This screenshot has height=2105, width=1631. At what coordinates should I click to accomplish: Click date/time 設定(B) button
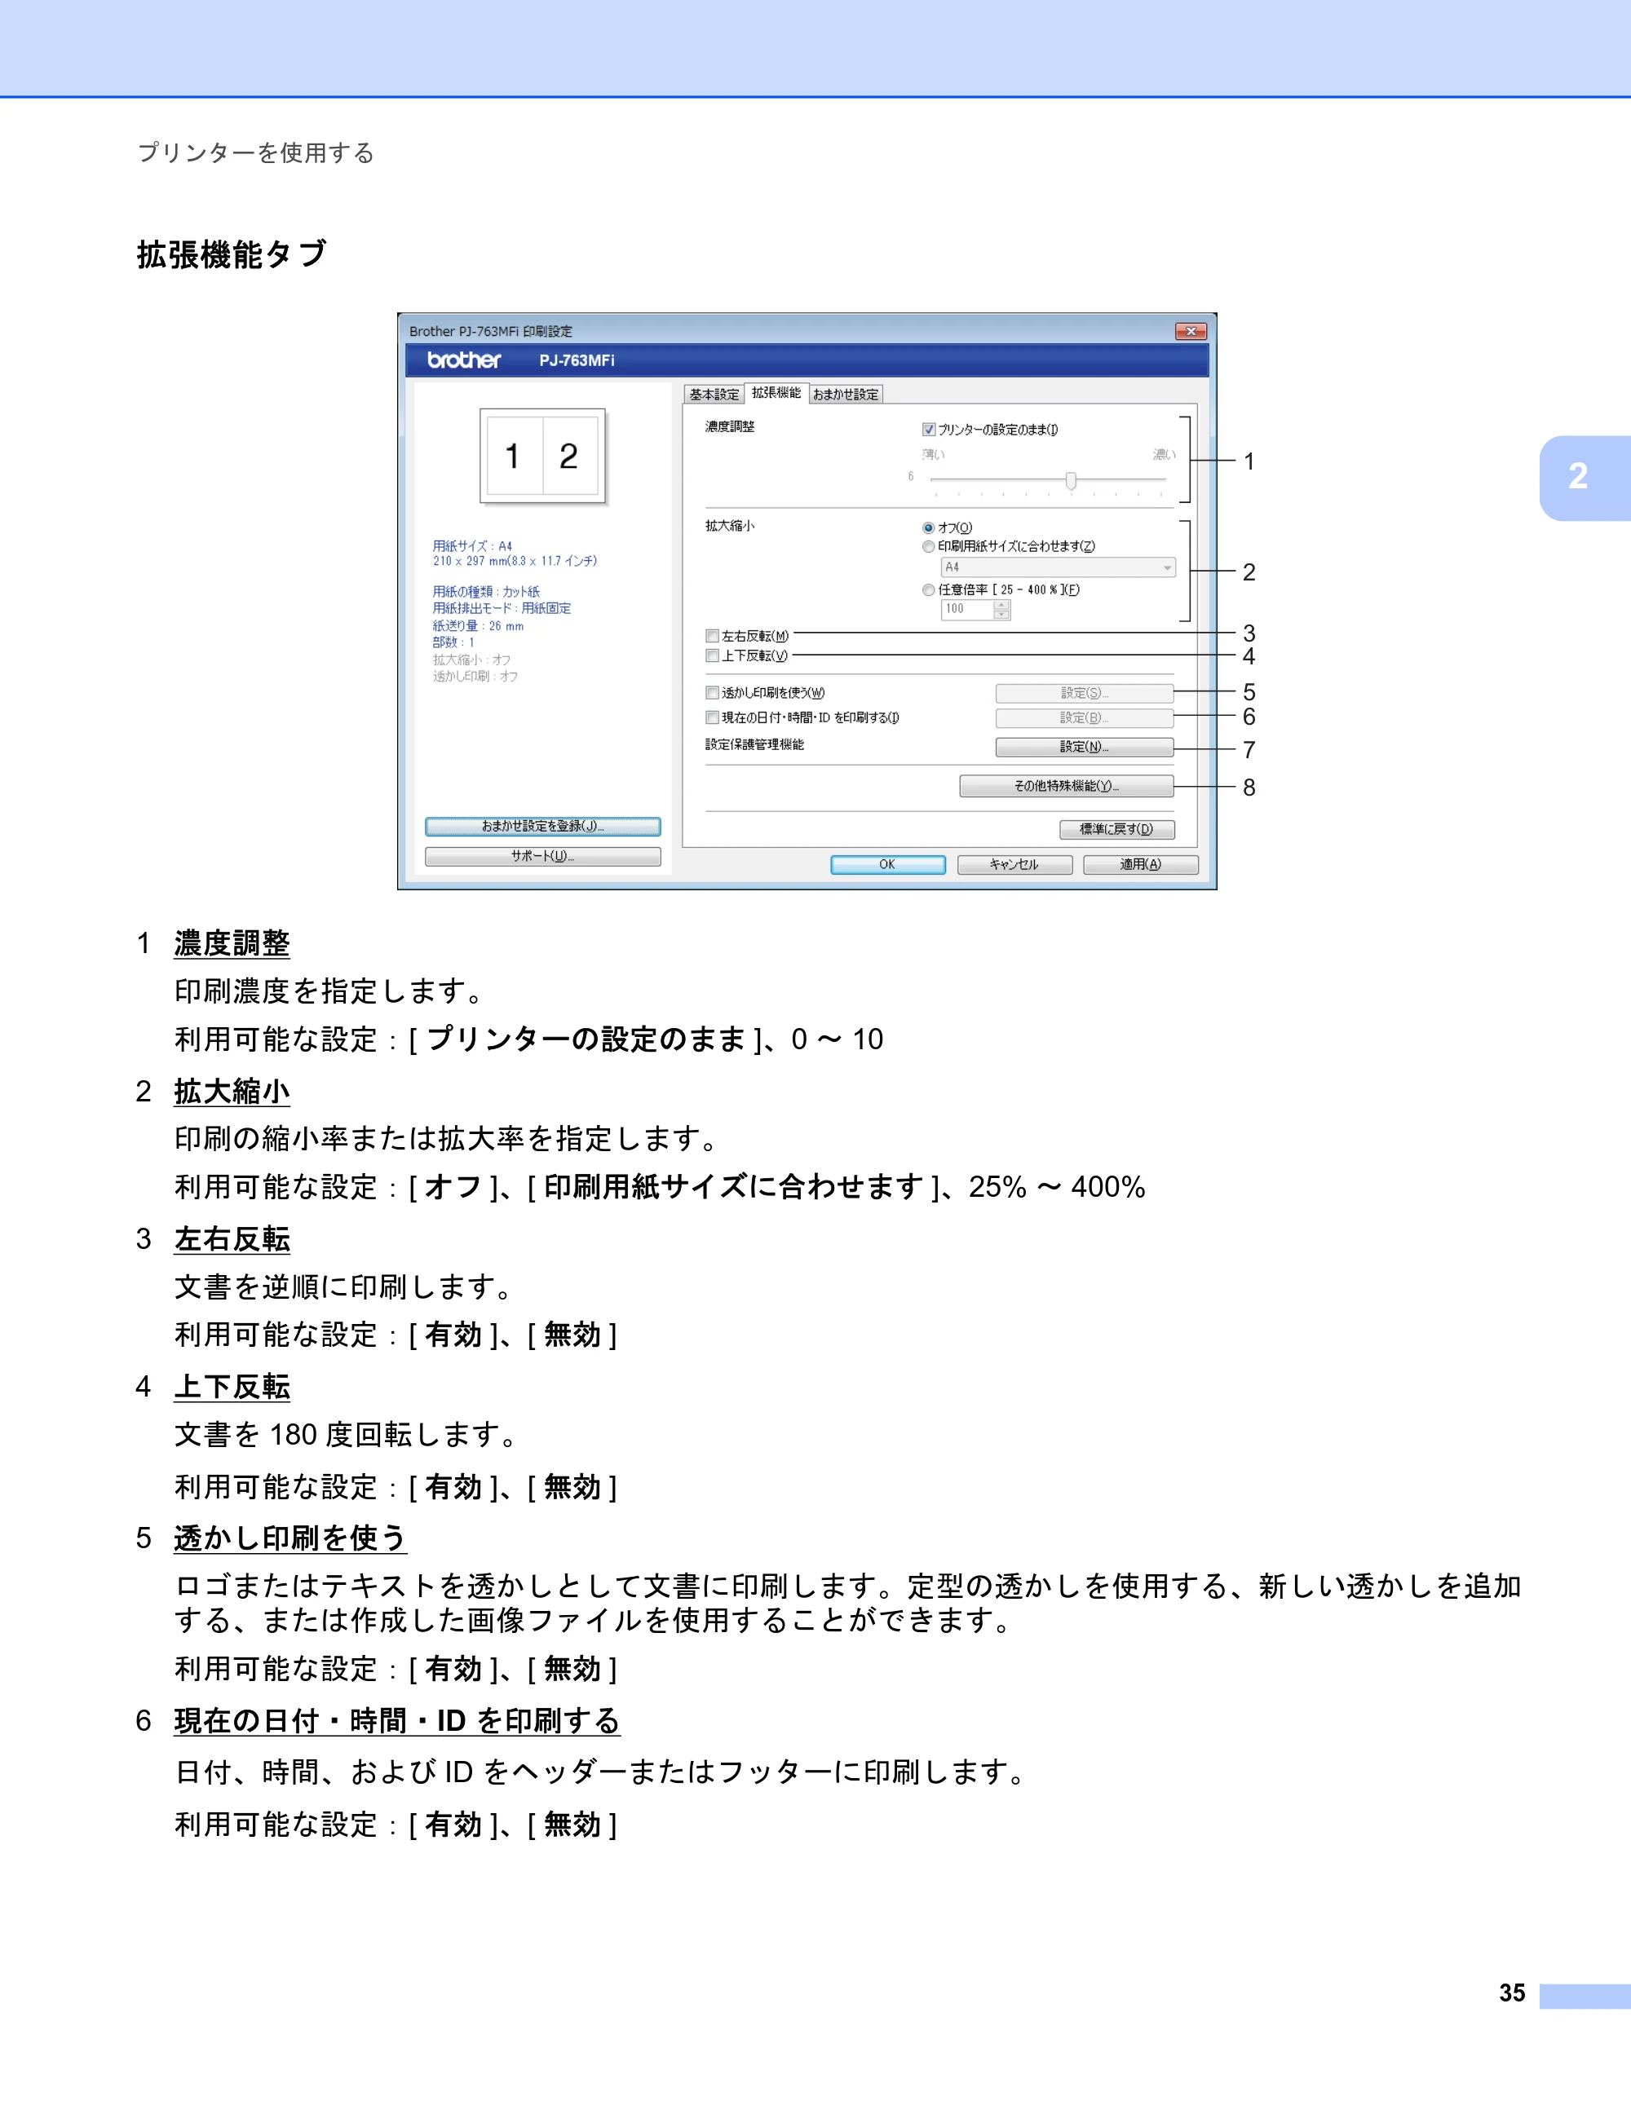pos(1085,718)
